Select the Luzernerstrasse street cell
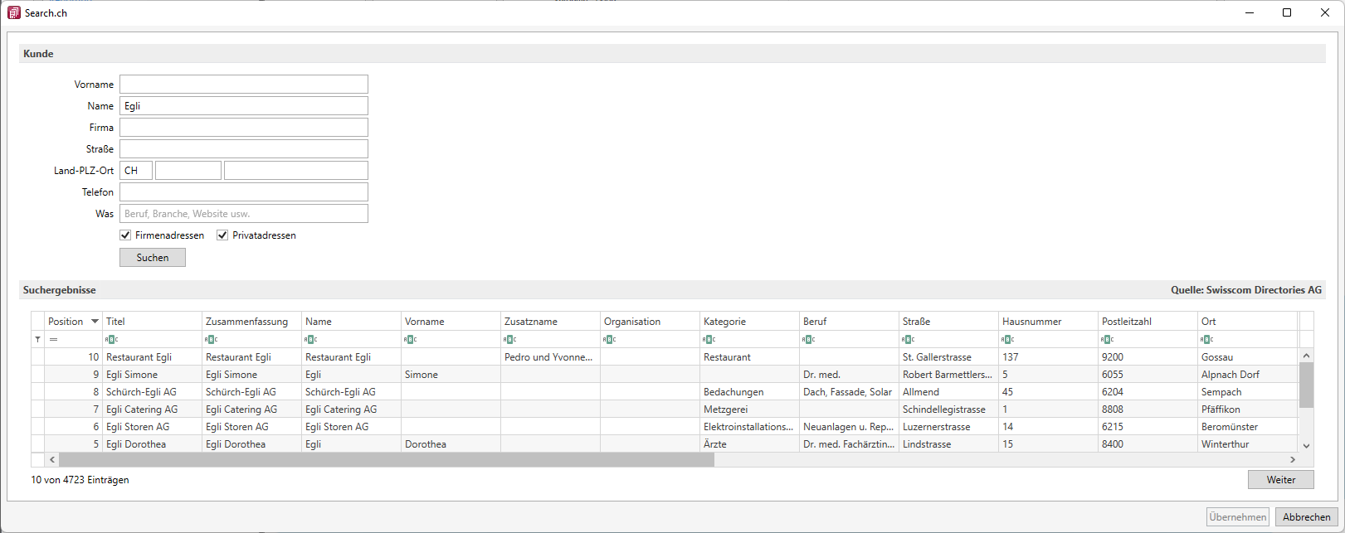Viewport: 1345px width, 533px height. click(949, 427)
